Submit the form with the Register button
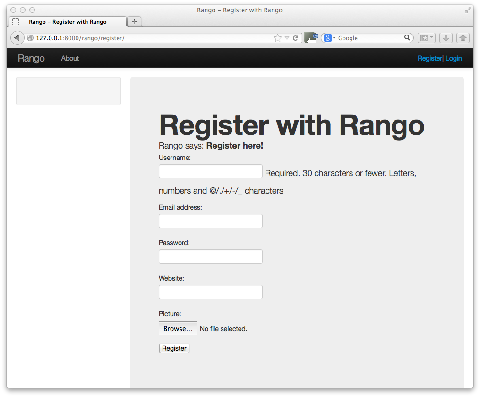The height and width of the screenshot is (397, 480). click(x=174, y=348)
